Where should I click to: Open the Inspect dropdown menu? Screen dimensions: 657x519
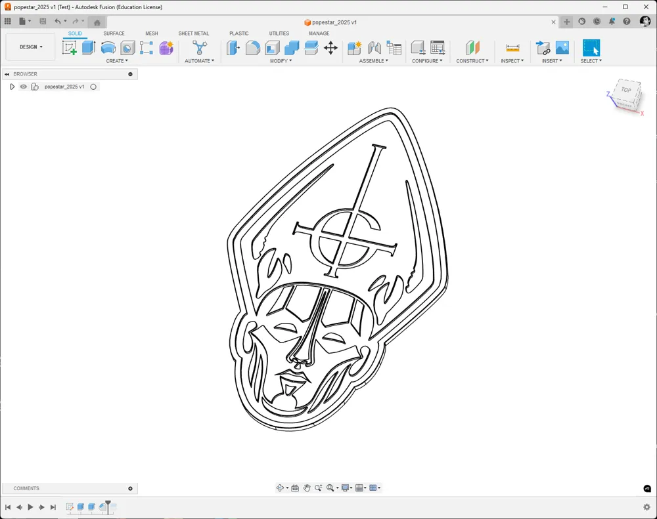(512, 60)
